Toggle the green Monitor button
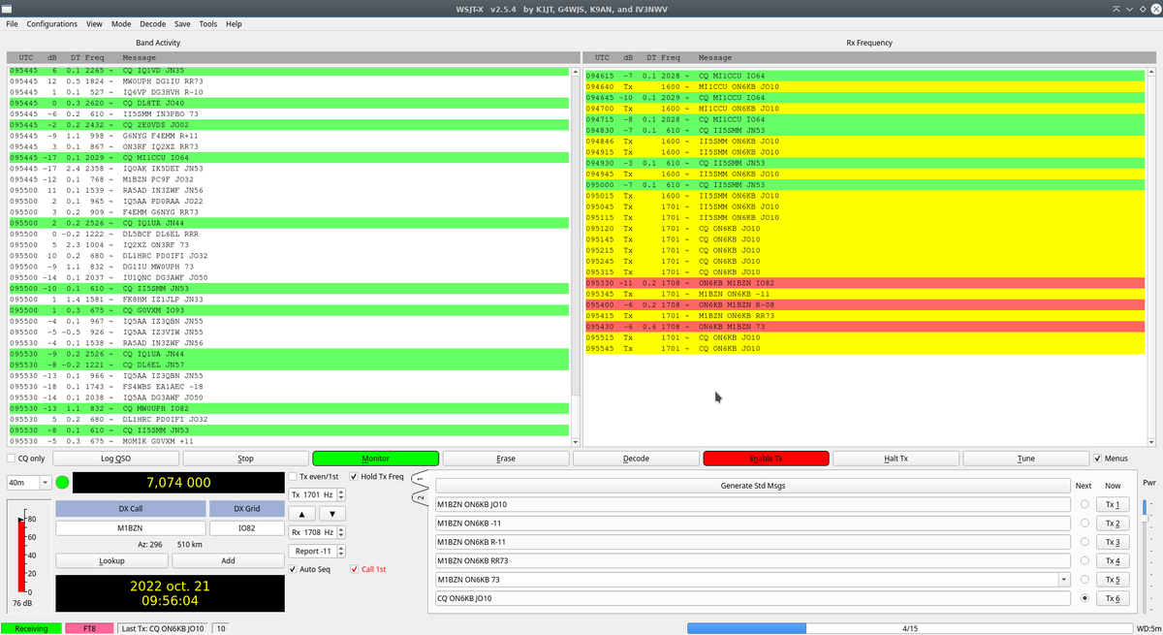Image resolution: width=1163 pixels, height=635 pixels. pyautogui.click(x=376, y=459)
